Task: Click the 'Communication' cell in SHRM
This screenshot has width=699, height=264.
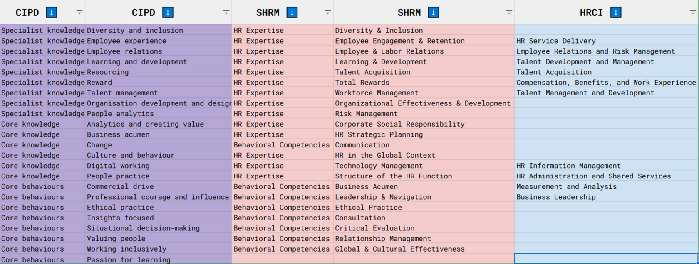Action: (x=424, y=145)
